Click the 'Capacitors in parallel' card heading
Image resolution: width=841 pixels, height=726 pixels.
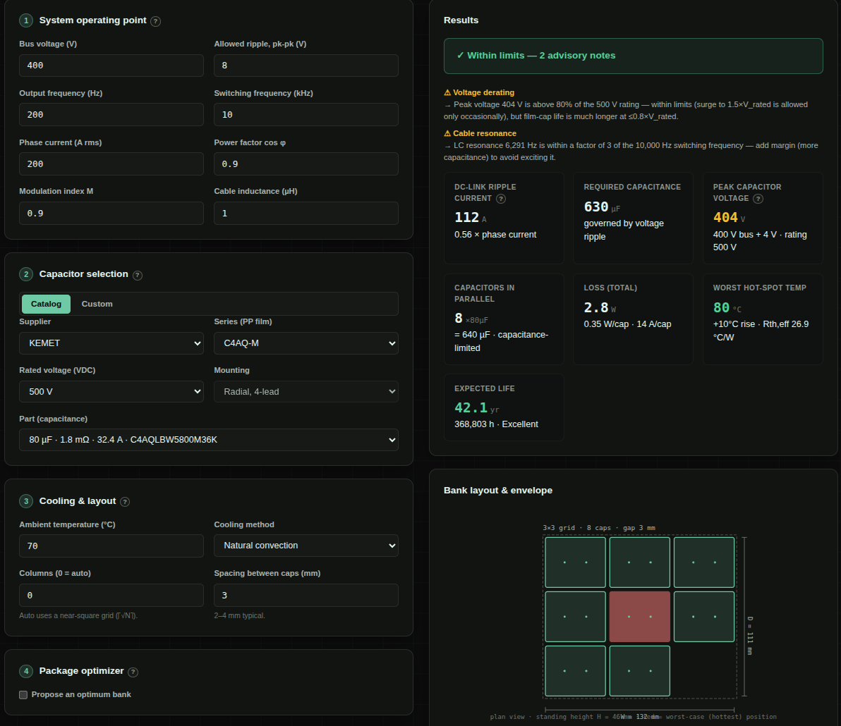(x=484, y=294)
